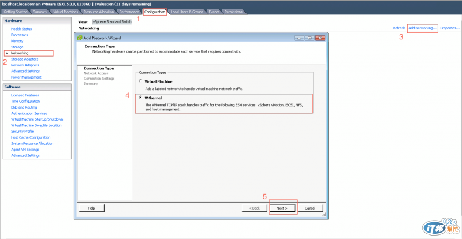462x239 pixels.
Task: Open Storage hardware settings
Action: pos(17,47)
